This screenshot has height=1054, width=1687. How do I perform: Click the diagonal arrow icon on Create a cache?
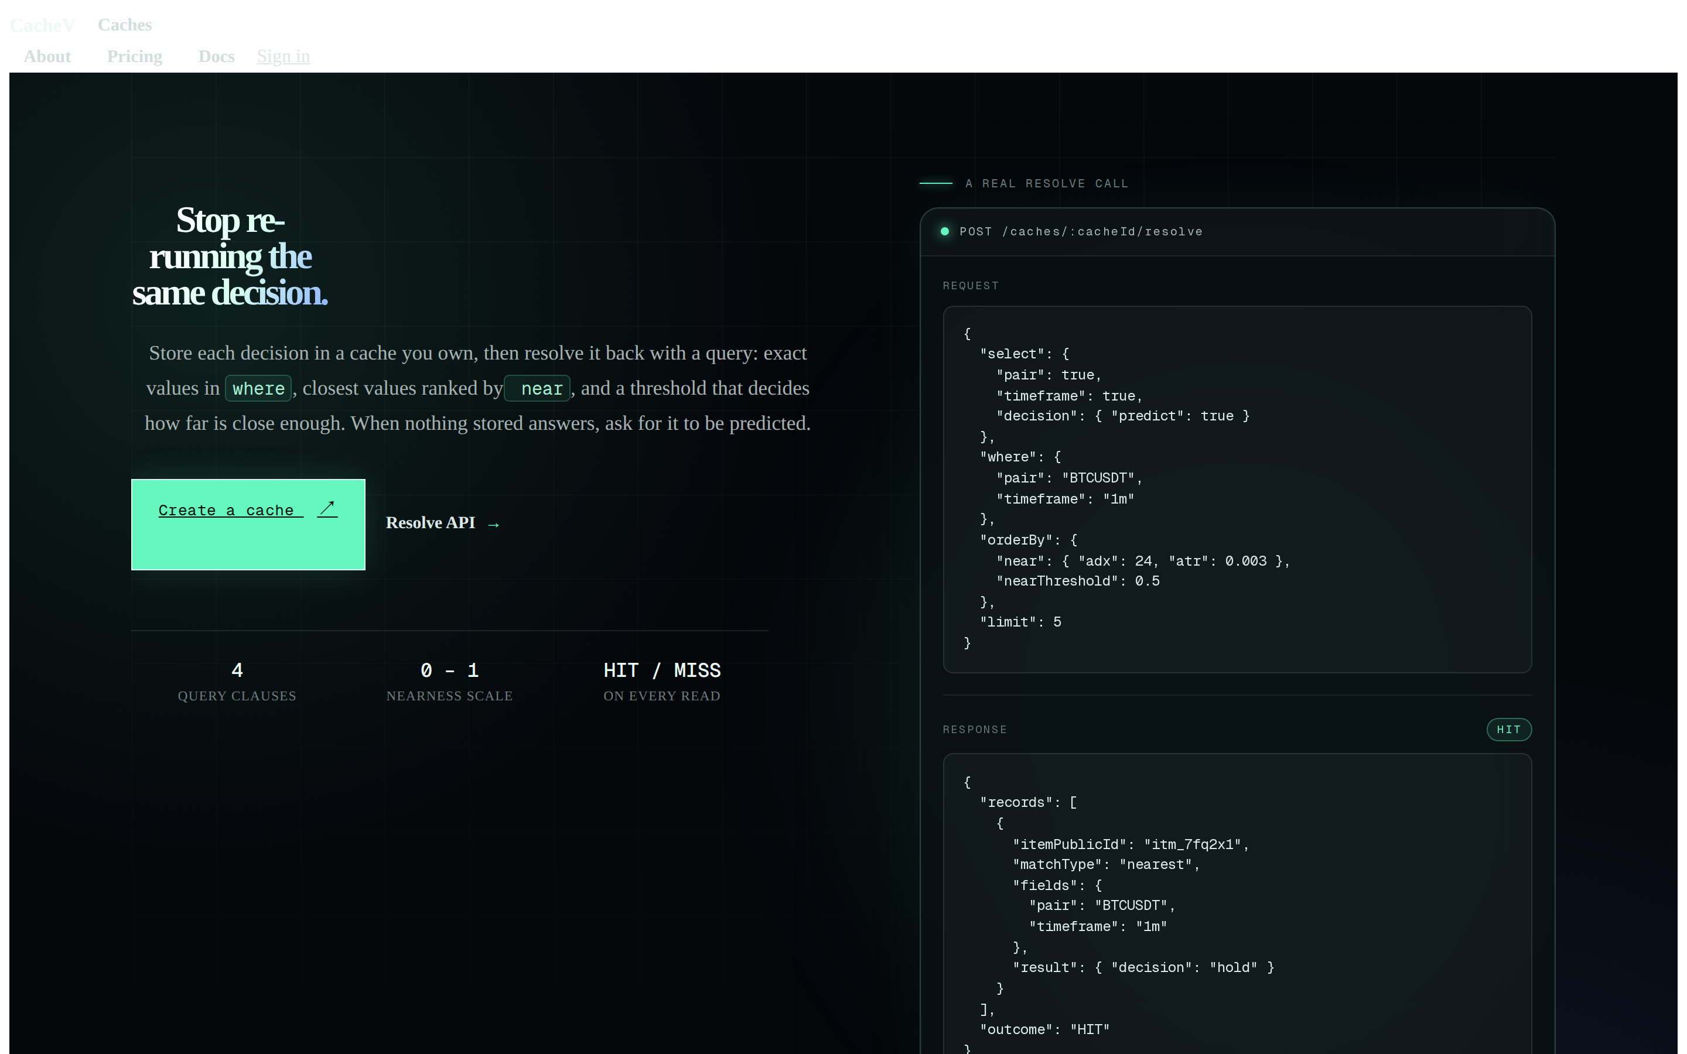coord(327,509)
